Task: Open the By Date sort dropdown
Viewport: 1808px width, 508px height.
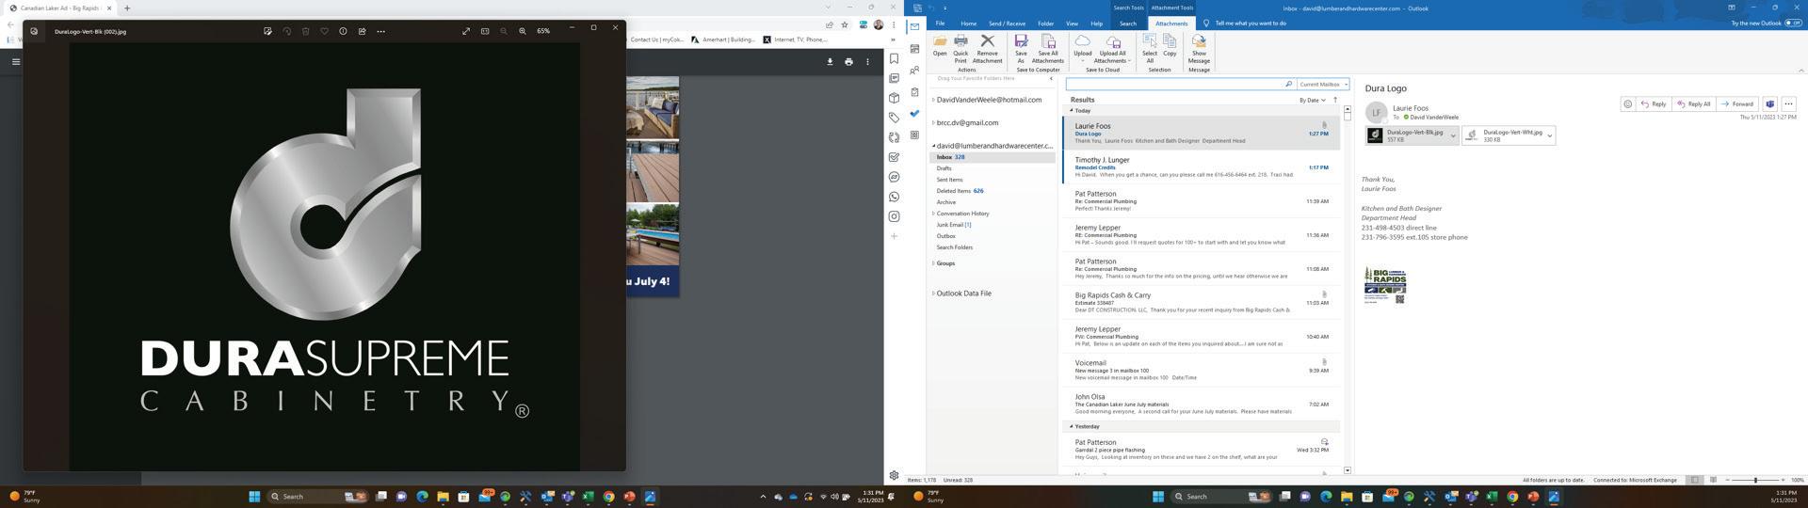Action: tap(1313, 100)
